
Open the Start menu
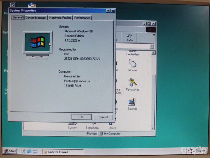point(10,151)
